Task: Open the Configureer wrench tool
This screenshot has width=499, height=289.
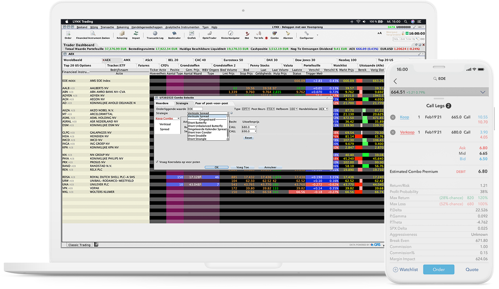Action: 306,35
